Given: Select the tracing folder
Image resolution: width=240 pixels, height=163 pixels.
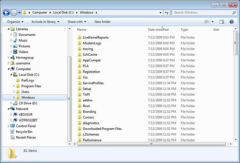Looking at the screenshot, I should 88,49.
